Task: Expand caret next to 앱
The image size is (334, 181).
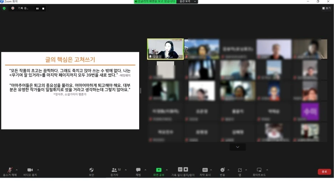Action: point(246,170)
